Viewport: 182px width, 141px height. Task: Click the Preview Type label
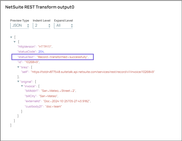pyautogui.click(x=20, y=20)
